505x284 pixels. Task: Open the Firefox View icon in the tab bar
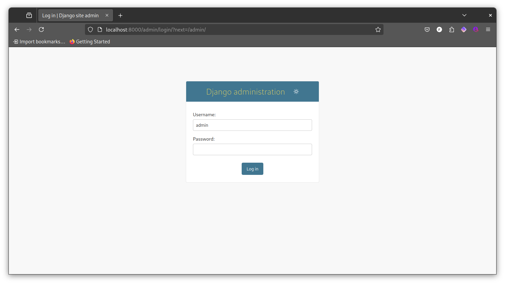(29, 16)
